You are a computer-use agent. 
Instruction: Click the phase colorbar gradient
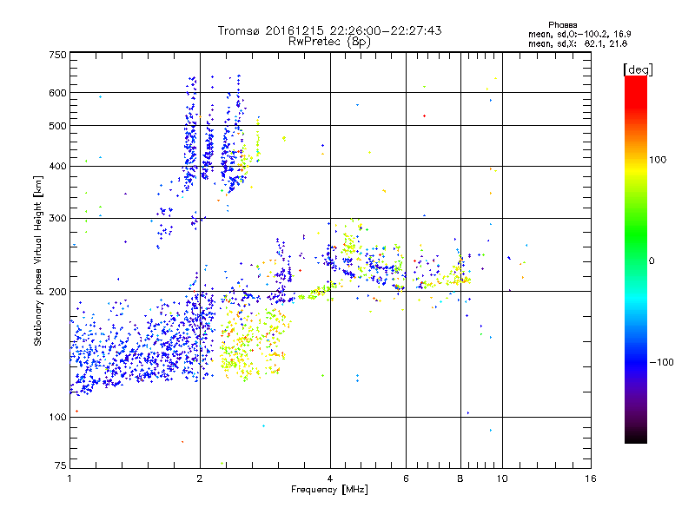[636, 260]
